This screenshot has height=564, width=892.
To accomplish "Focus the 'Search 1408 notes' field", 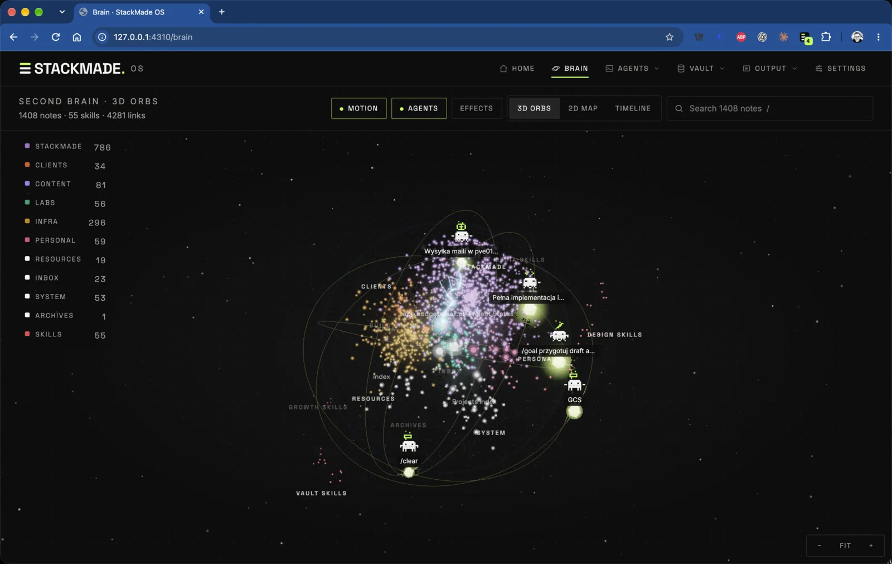I will (x=770, y=108).
